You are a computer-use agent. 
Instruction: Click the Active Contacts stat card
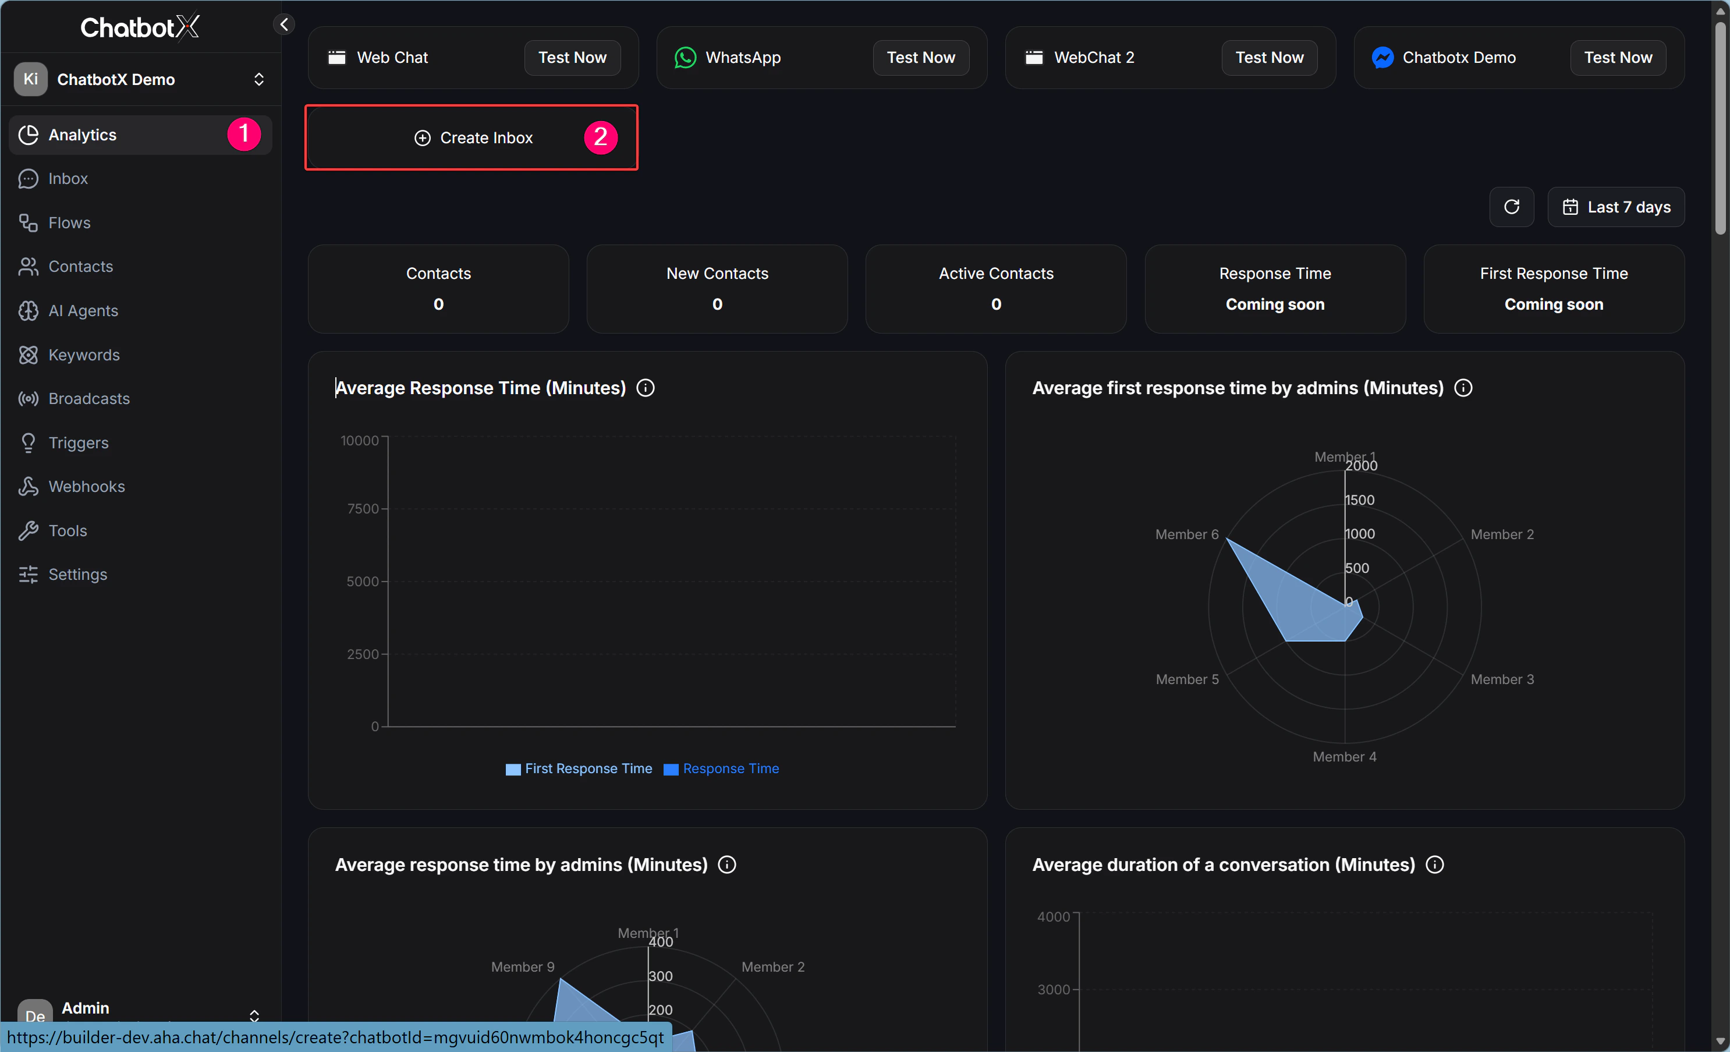[995, 289]
